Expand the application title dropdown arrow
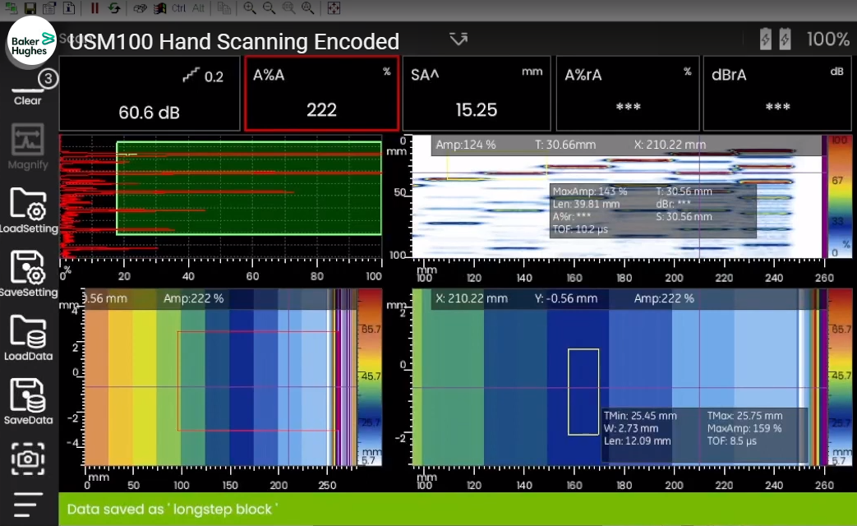Screen dimensions: 857x526 coord(458,39)
